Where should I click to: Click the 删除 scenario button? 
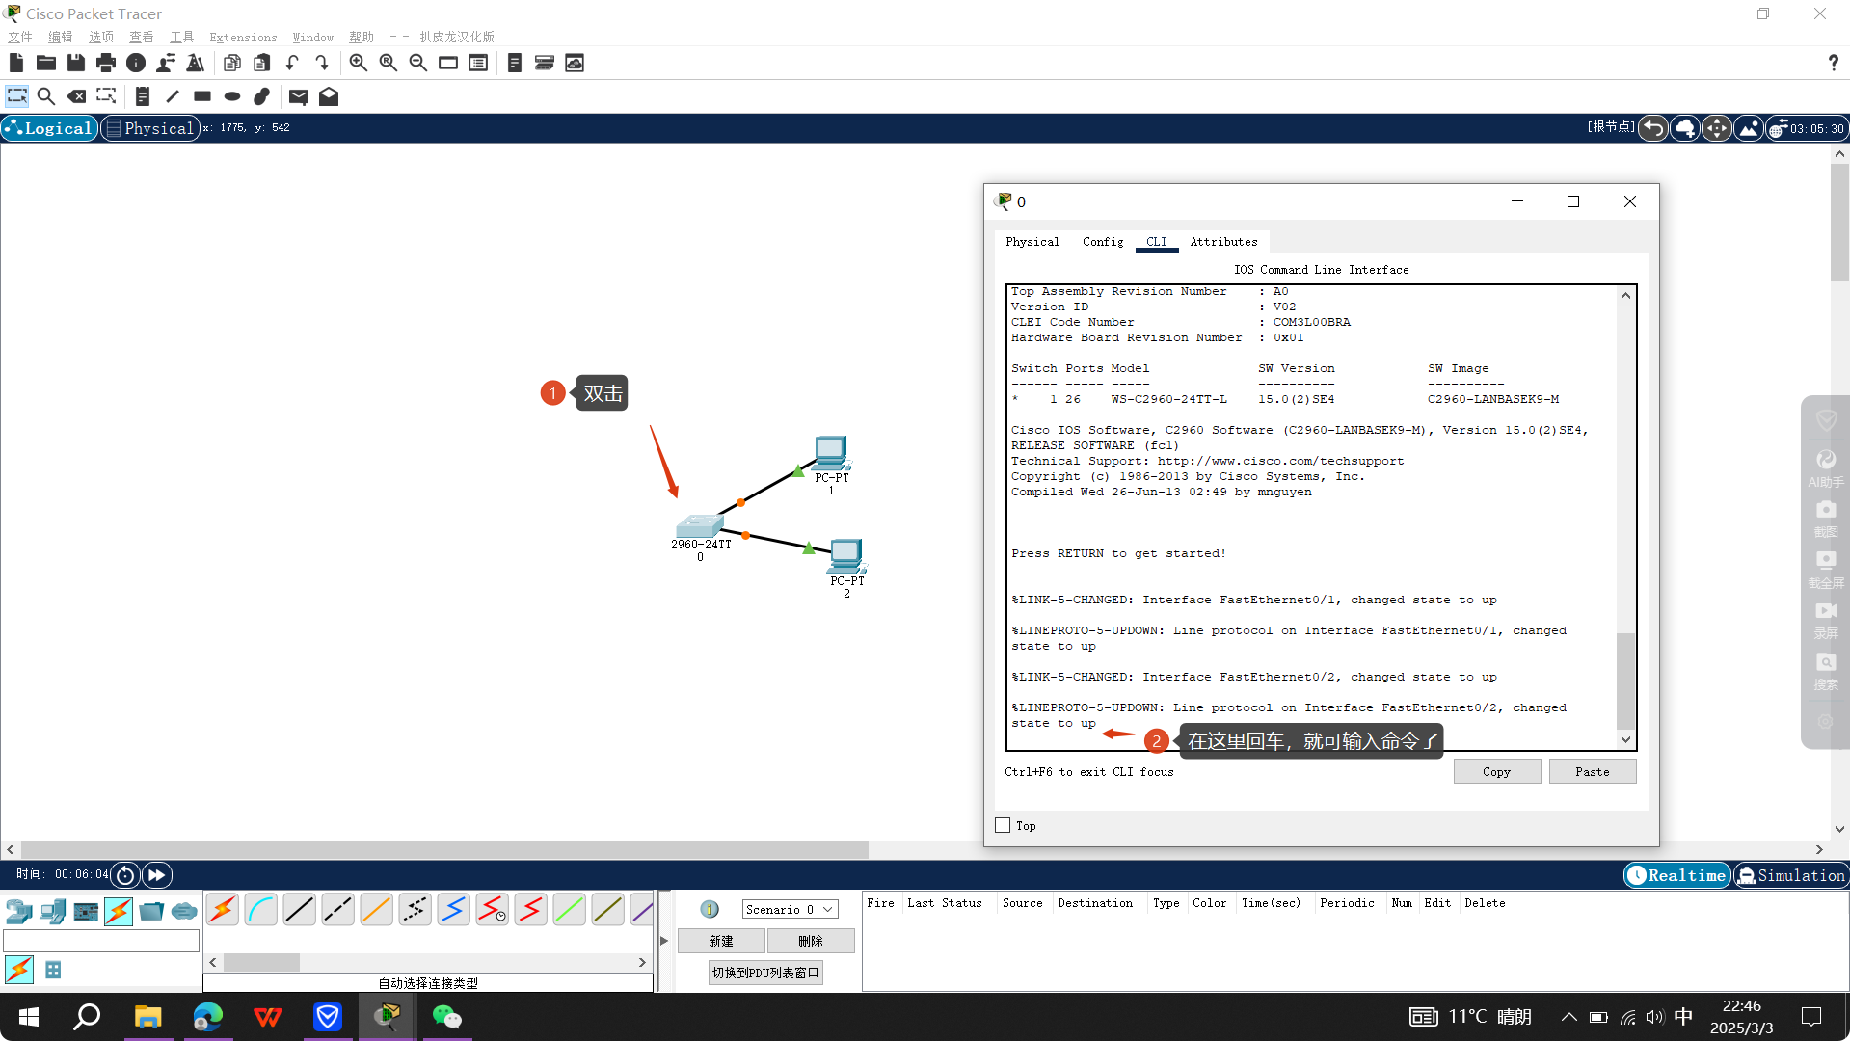(811, 941)
